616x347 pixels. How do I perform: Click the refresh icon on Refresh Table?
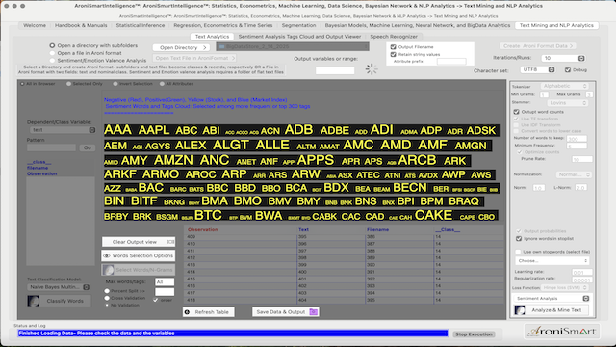click(187, 312)
